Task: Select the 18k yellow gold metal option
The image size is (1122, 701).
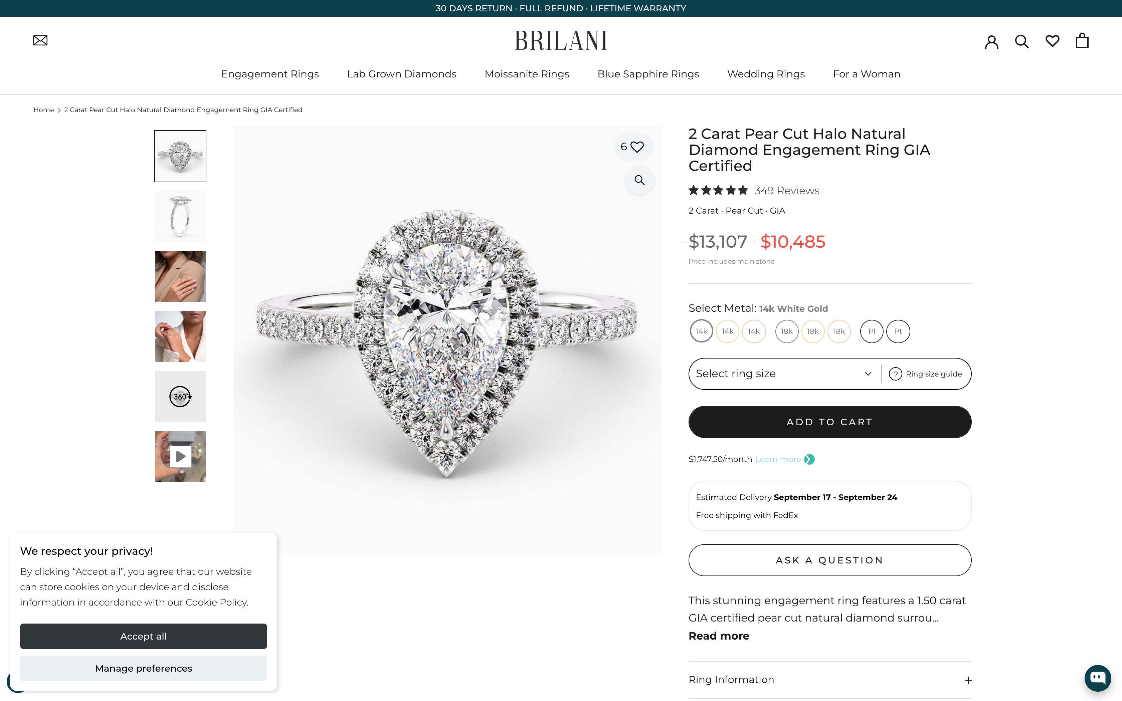Action: (x=813, y=331)
